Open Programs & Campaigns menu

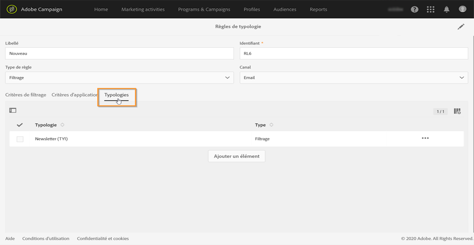[204, 9]
